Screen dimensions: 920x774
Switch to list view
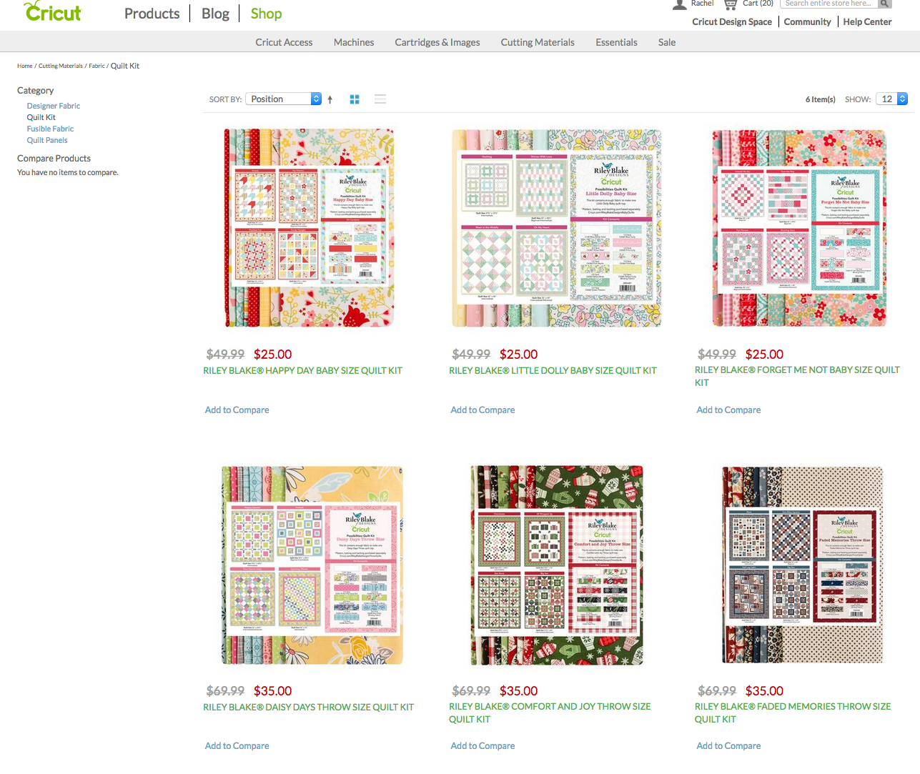(x=380, y=99)
